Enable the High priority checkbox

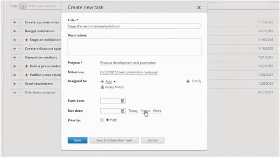(x=102, y=120)
